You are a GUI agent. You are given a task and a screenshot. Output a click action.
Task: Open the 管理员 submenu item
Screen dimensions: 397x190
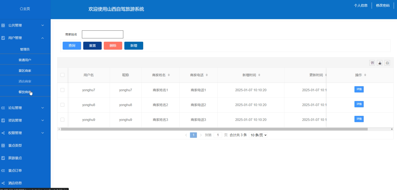tap(25, 49)
